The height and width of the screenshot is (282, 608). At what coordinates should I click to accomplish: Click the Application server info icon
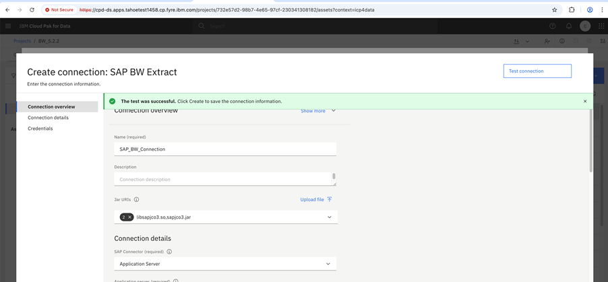tap(175, 281)
